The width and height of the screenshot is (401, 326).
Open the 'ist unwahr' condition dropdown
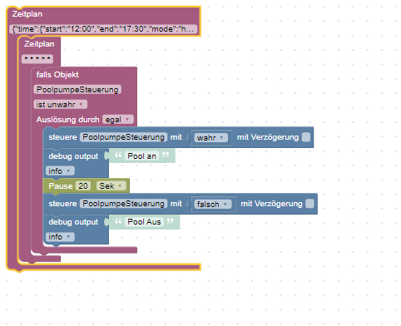coord(60,105)
